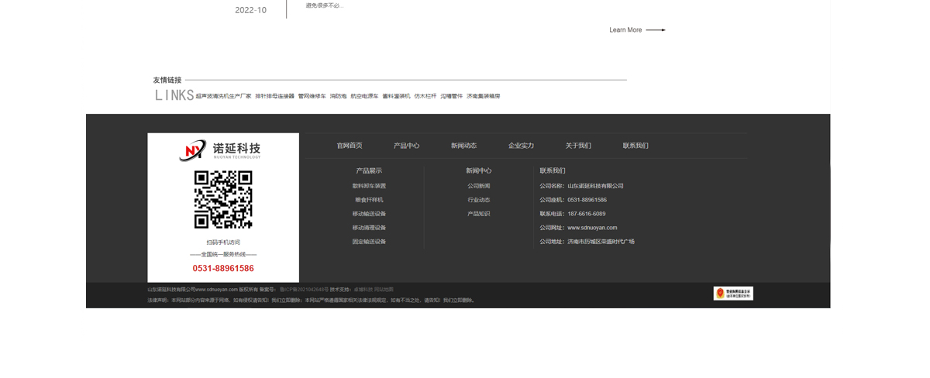Click the landline 0531-88961586 in contact column
This screenshot has width=930, height=378.
pyautogui.click(x=587, y=200)
